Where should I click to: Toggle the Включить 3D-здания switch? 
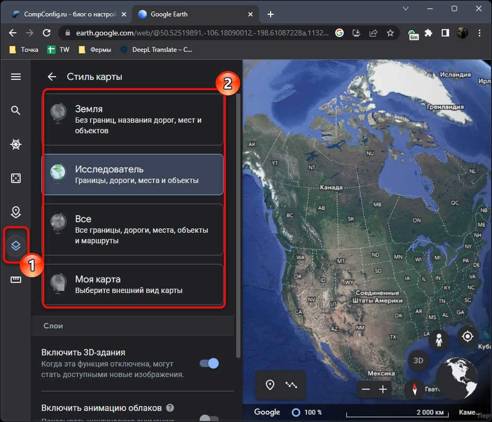tap(209, 363)
